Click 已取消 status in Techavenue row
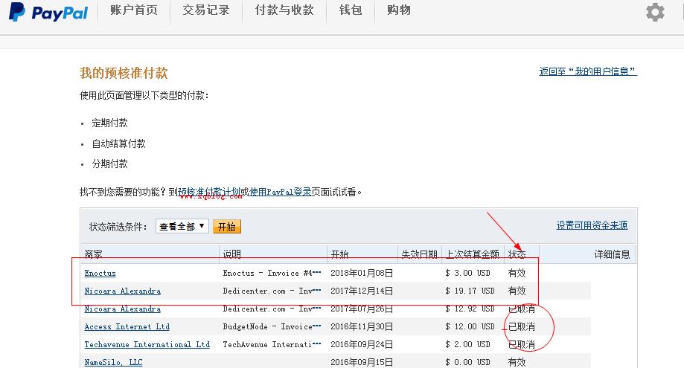The height and width of the screenshot is (368, 684). point(521,344)
